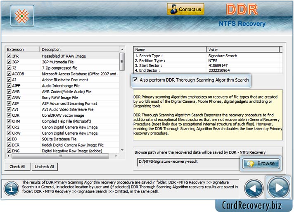294x212 pixels.
Task: Click the file list scroll down arrow
Action: click(x=122, y=150)
